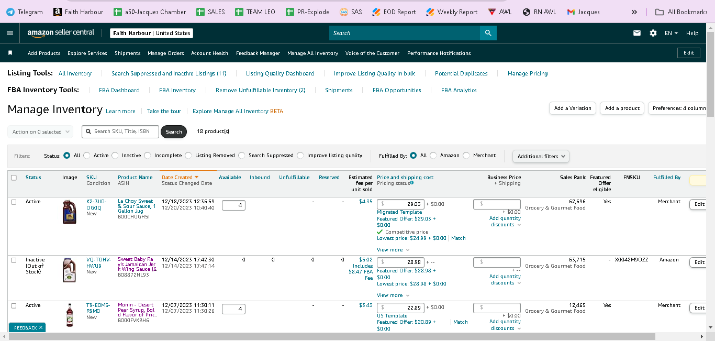The height and width of the screenshot is (341, 715).
Task: Select the Active status filter
Action: 87,156
